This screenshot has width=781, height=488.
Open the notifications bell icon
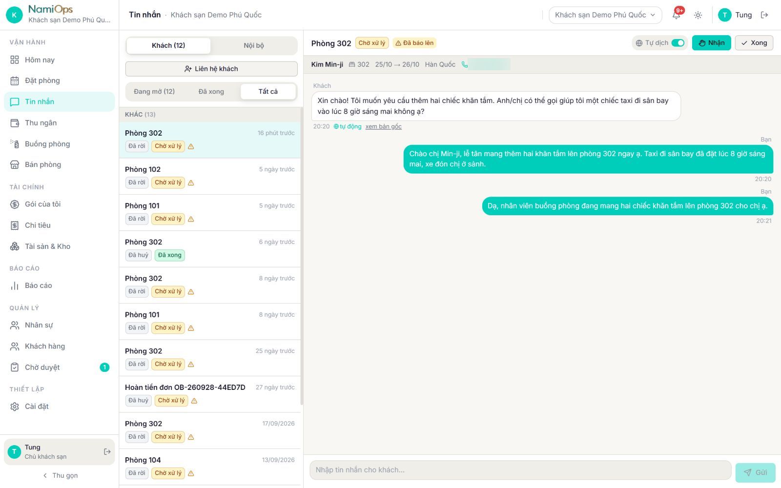pyautogui.click(x=676, y=15)
